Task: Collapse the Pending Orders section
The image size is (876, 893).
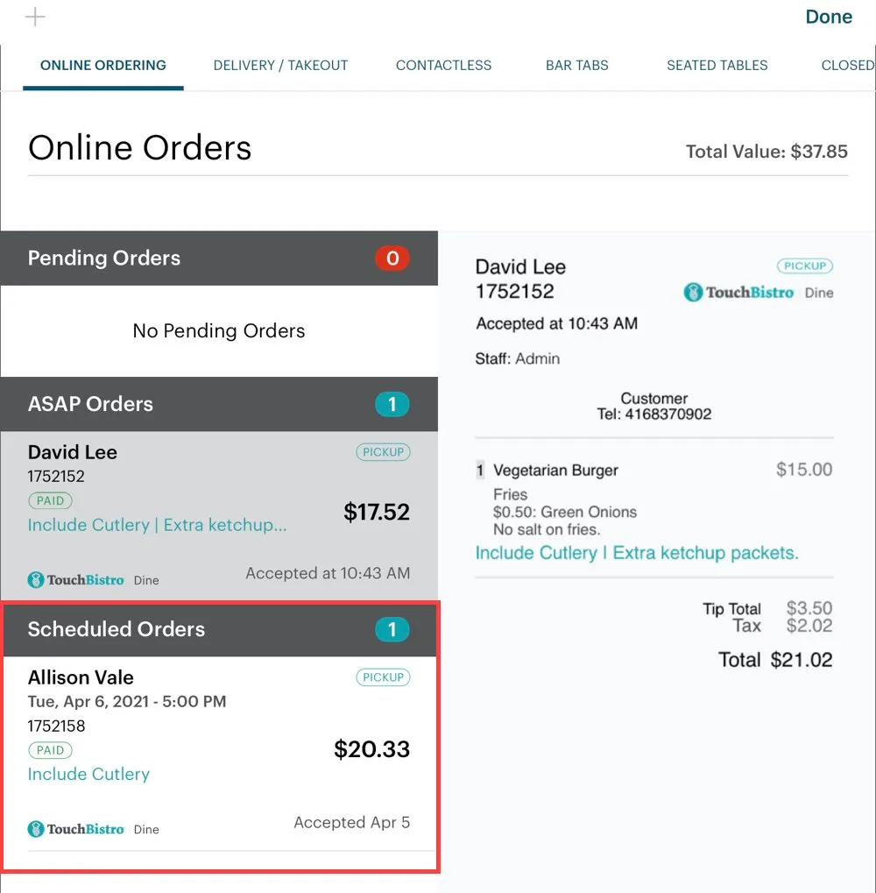Action: (x=104, y=258)
